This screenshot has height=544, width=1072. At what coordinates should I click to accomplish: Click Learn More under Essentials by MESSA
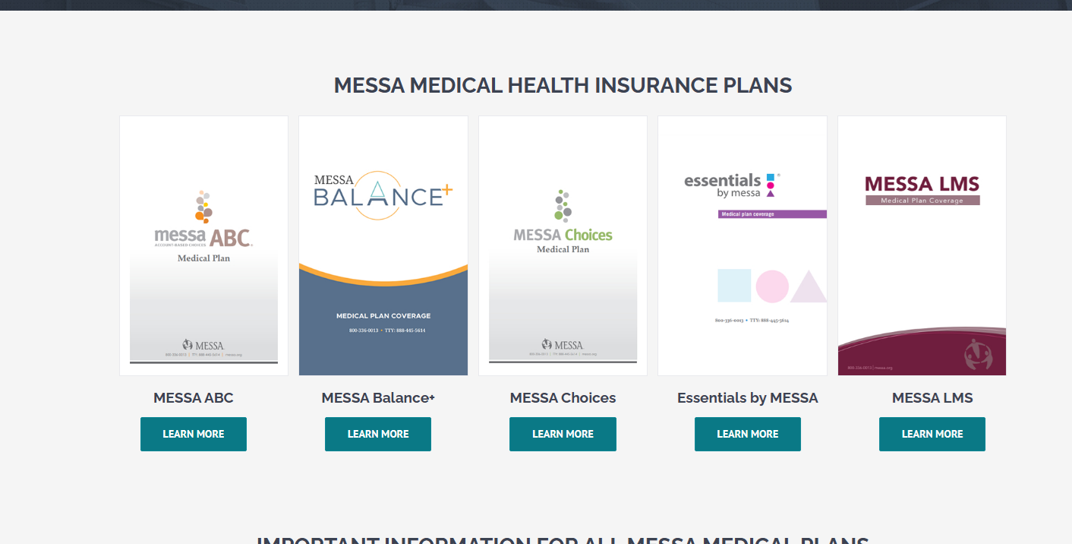[747, 434]
